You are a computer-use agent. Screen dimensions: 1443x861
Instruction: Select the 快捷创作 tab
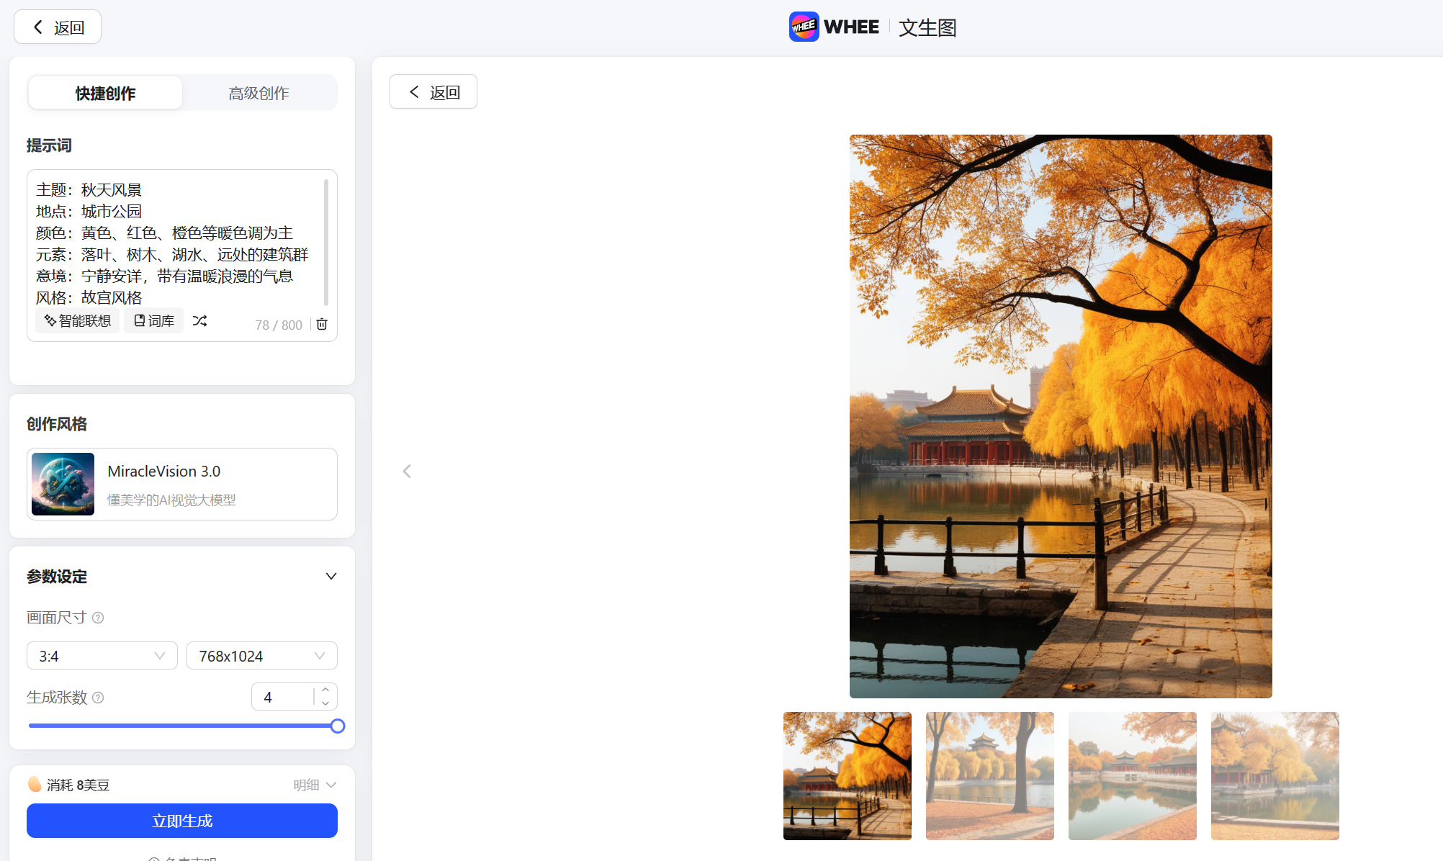coord(104,92)
